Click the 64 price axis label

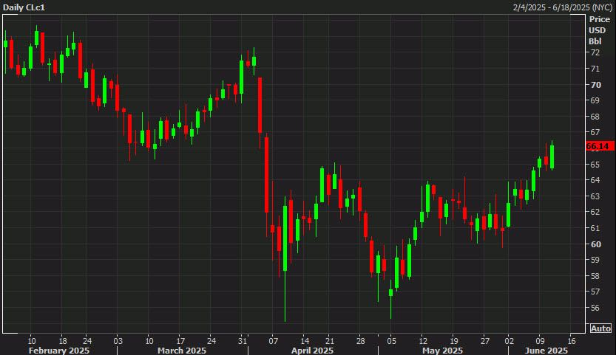pos(595,180)
